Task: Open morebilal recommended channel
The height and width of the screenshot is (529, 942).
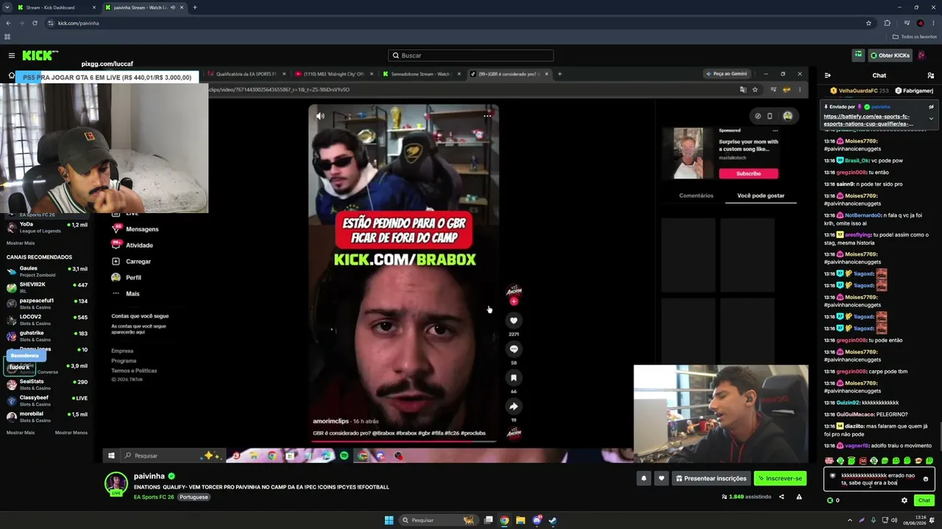Action: coord(47,417)
